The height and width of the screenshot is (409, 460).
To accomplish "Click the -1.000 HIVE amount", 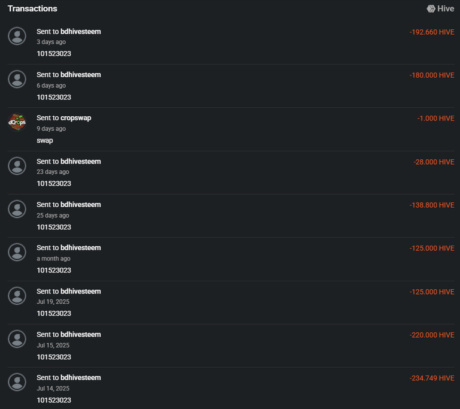I will [x=435, y=119].
